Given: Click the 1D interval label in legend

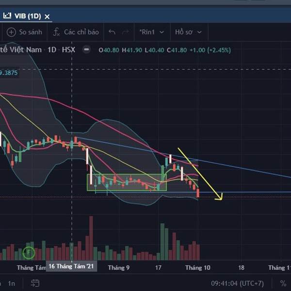Looking at the screenshot, I should pyautogui.click(x=52, y=50).
